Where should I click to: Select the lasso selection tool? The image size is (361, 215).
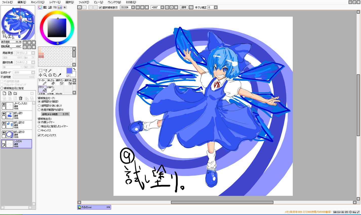click(45, 70)
